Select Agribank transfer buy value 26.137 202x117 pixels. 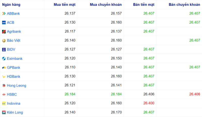pos(116,31)
